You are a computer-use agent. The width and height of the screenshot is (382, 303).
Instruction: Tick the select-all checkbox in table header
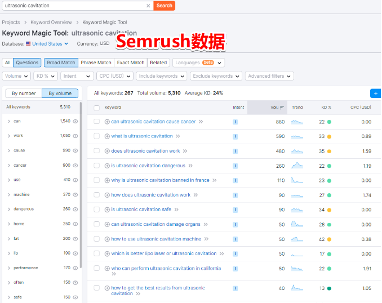97,108
